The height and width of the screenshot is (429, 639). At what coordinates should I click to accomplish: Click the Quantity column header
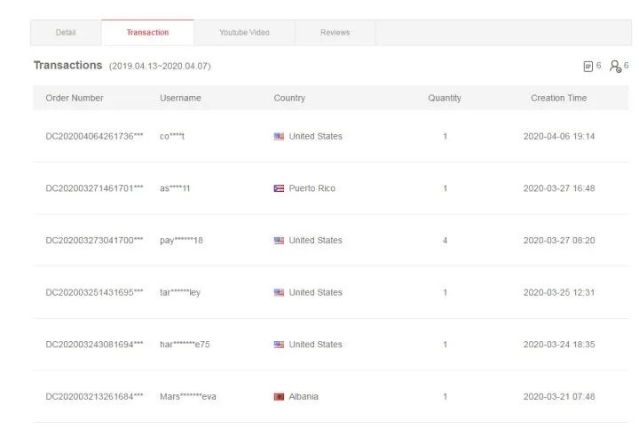[x=445, y=99]
